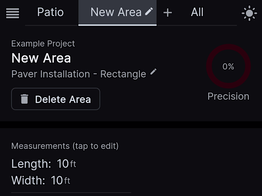This screenshot has width=262, height=196.
Task: Tap the Measurements (tap to edit) header
Action: point(65,146)
